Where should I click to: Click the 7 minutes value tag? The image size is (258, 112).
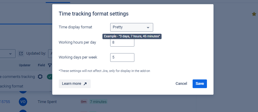coord(98,102)
